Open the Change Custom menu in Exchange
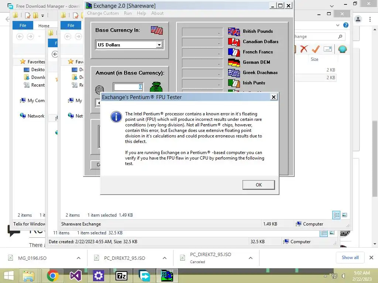The height and width of the screenshot is (283, 378). (x=103, y=13)
